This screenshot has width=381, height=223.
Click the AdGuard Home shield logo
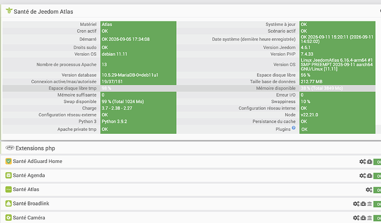pyautogui.click(x=8, y=161)
